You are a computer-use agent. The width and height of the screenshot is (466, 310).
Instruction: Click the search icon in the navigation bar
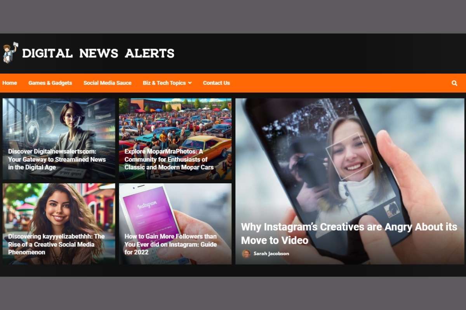[x=454, y=83]
